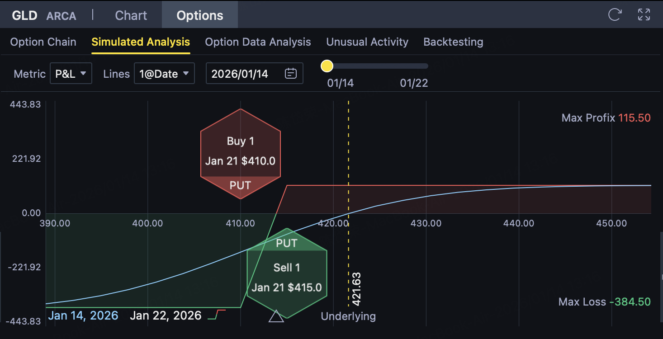Open the calendar date picker icon
This screenshot has height=339, width=663.
pos(291,74)
